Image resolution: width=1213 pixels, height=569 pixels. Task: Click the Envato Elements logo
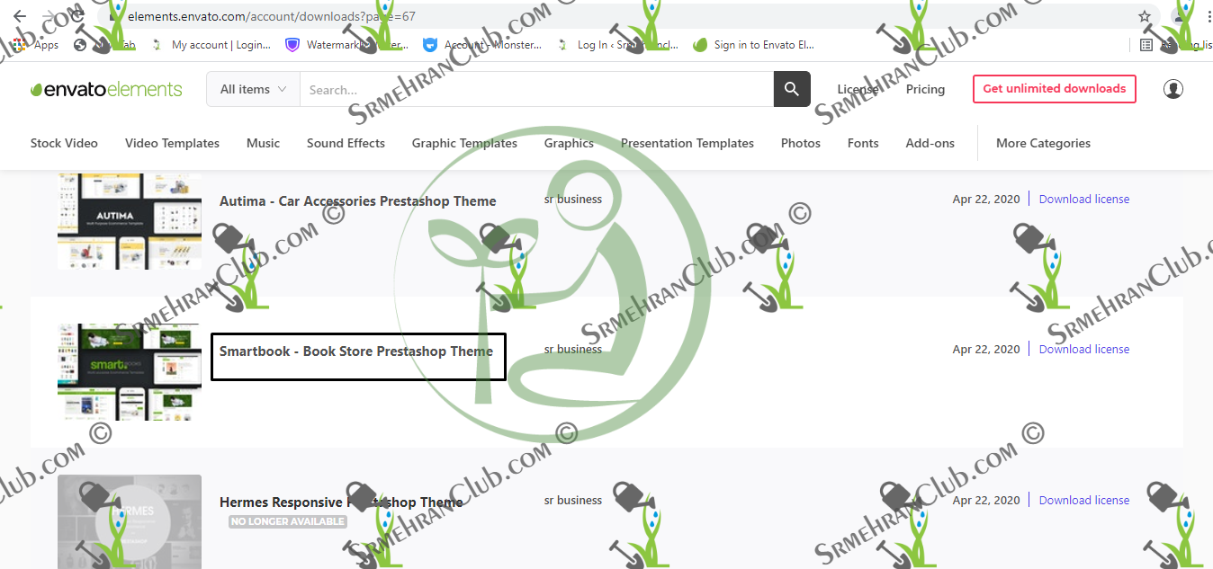(x=106, y=89)
